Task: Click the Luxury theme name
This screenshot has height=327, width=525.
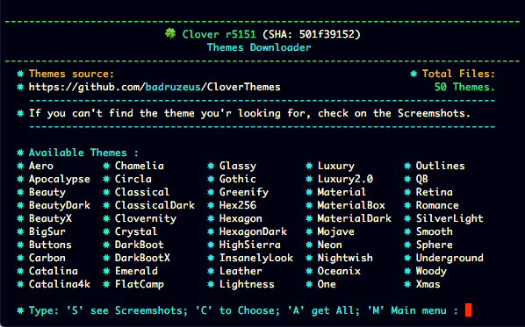Action: 336,167
